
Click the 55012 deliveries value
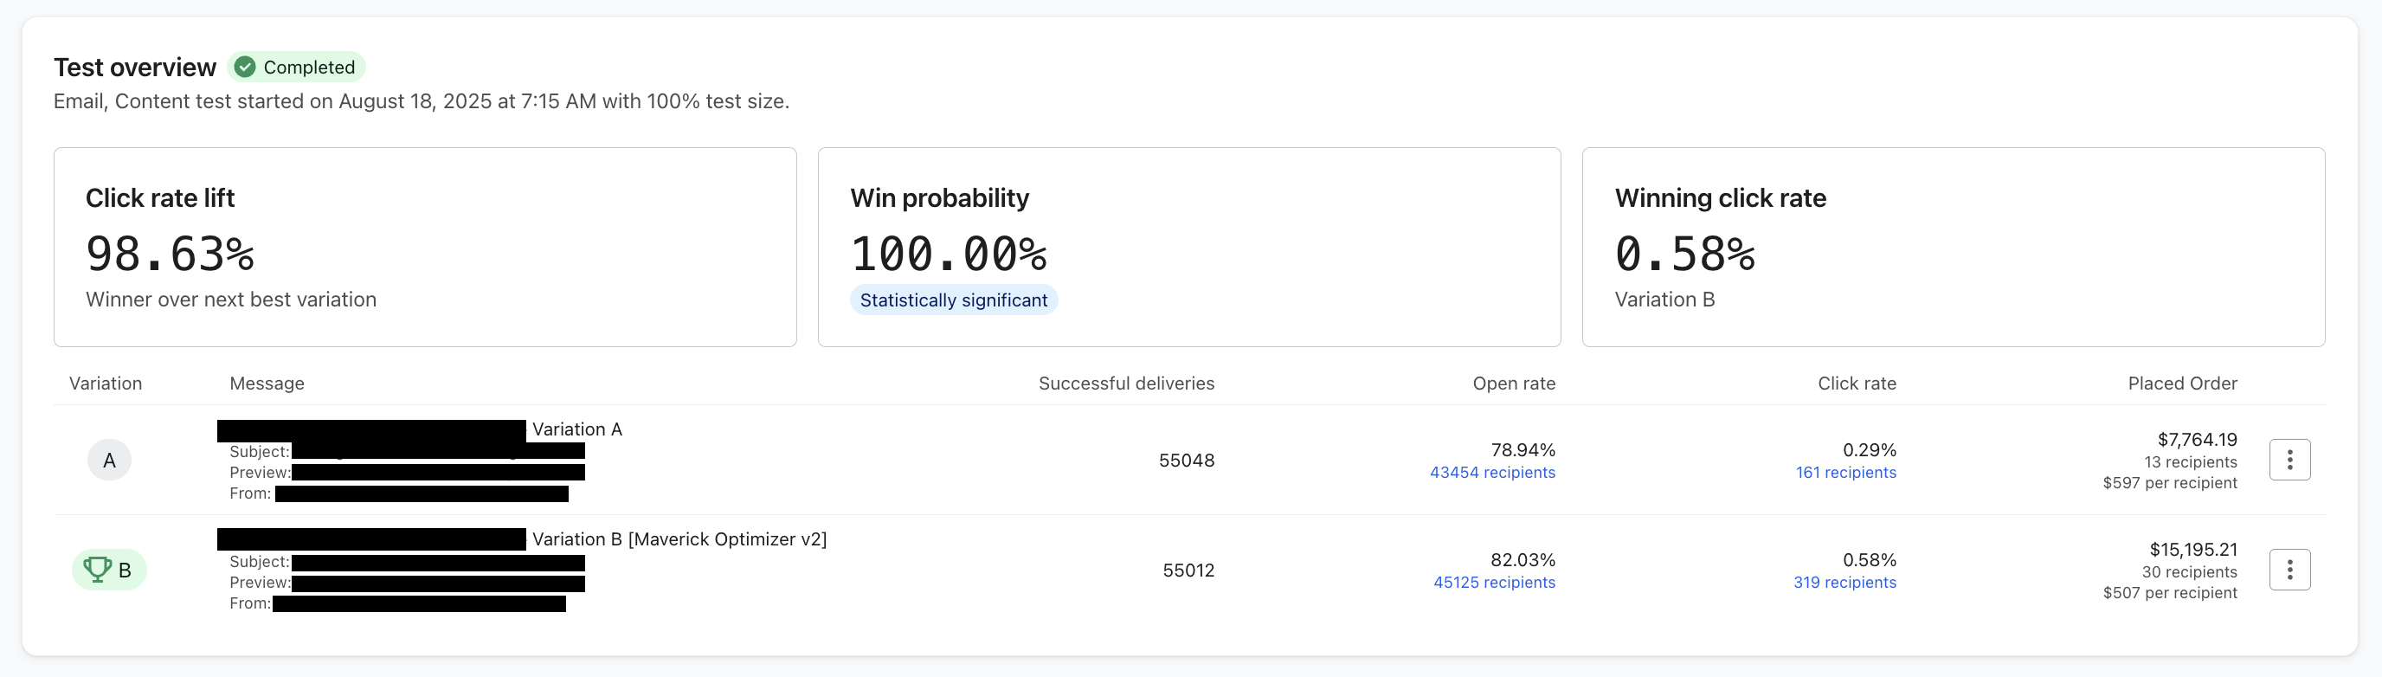1188,571
